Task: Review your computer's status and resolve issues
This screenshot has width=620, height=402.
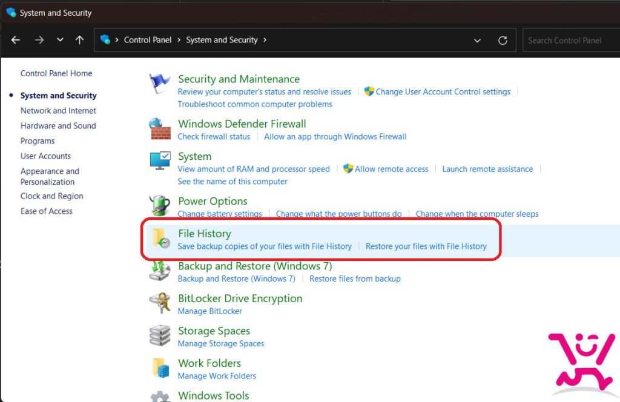Action: 264,91
